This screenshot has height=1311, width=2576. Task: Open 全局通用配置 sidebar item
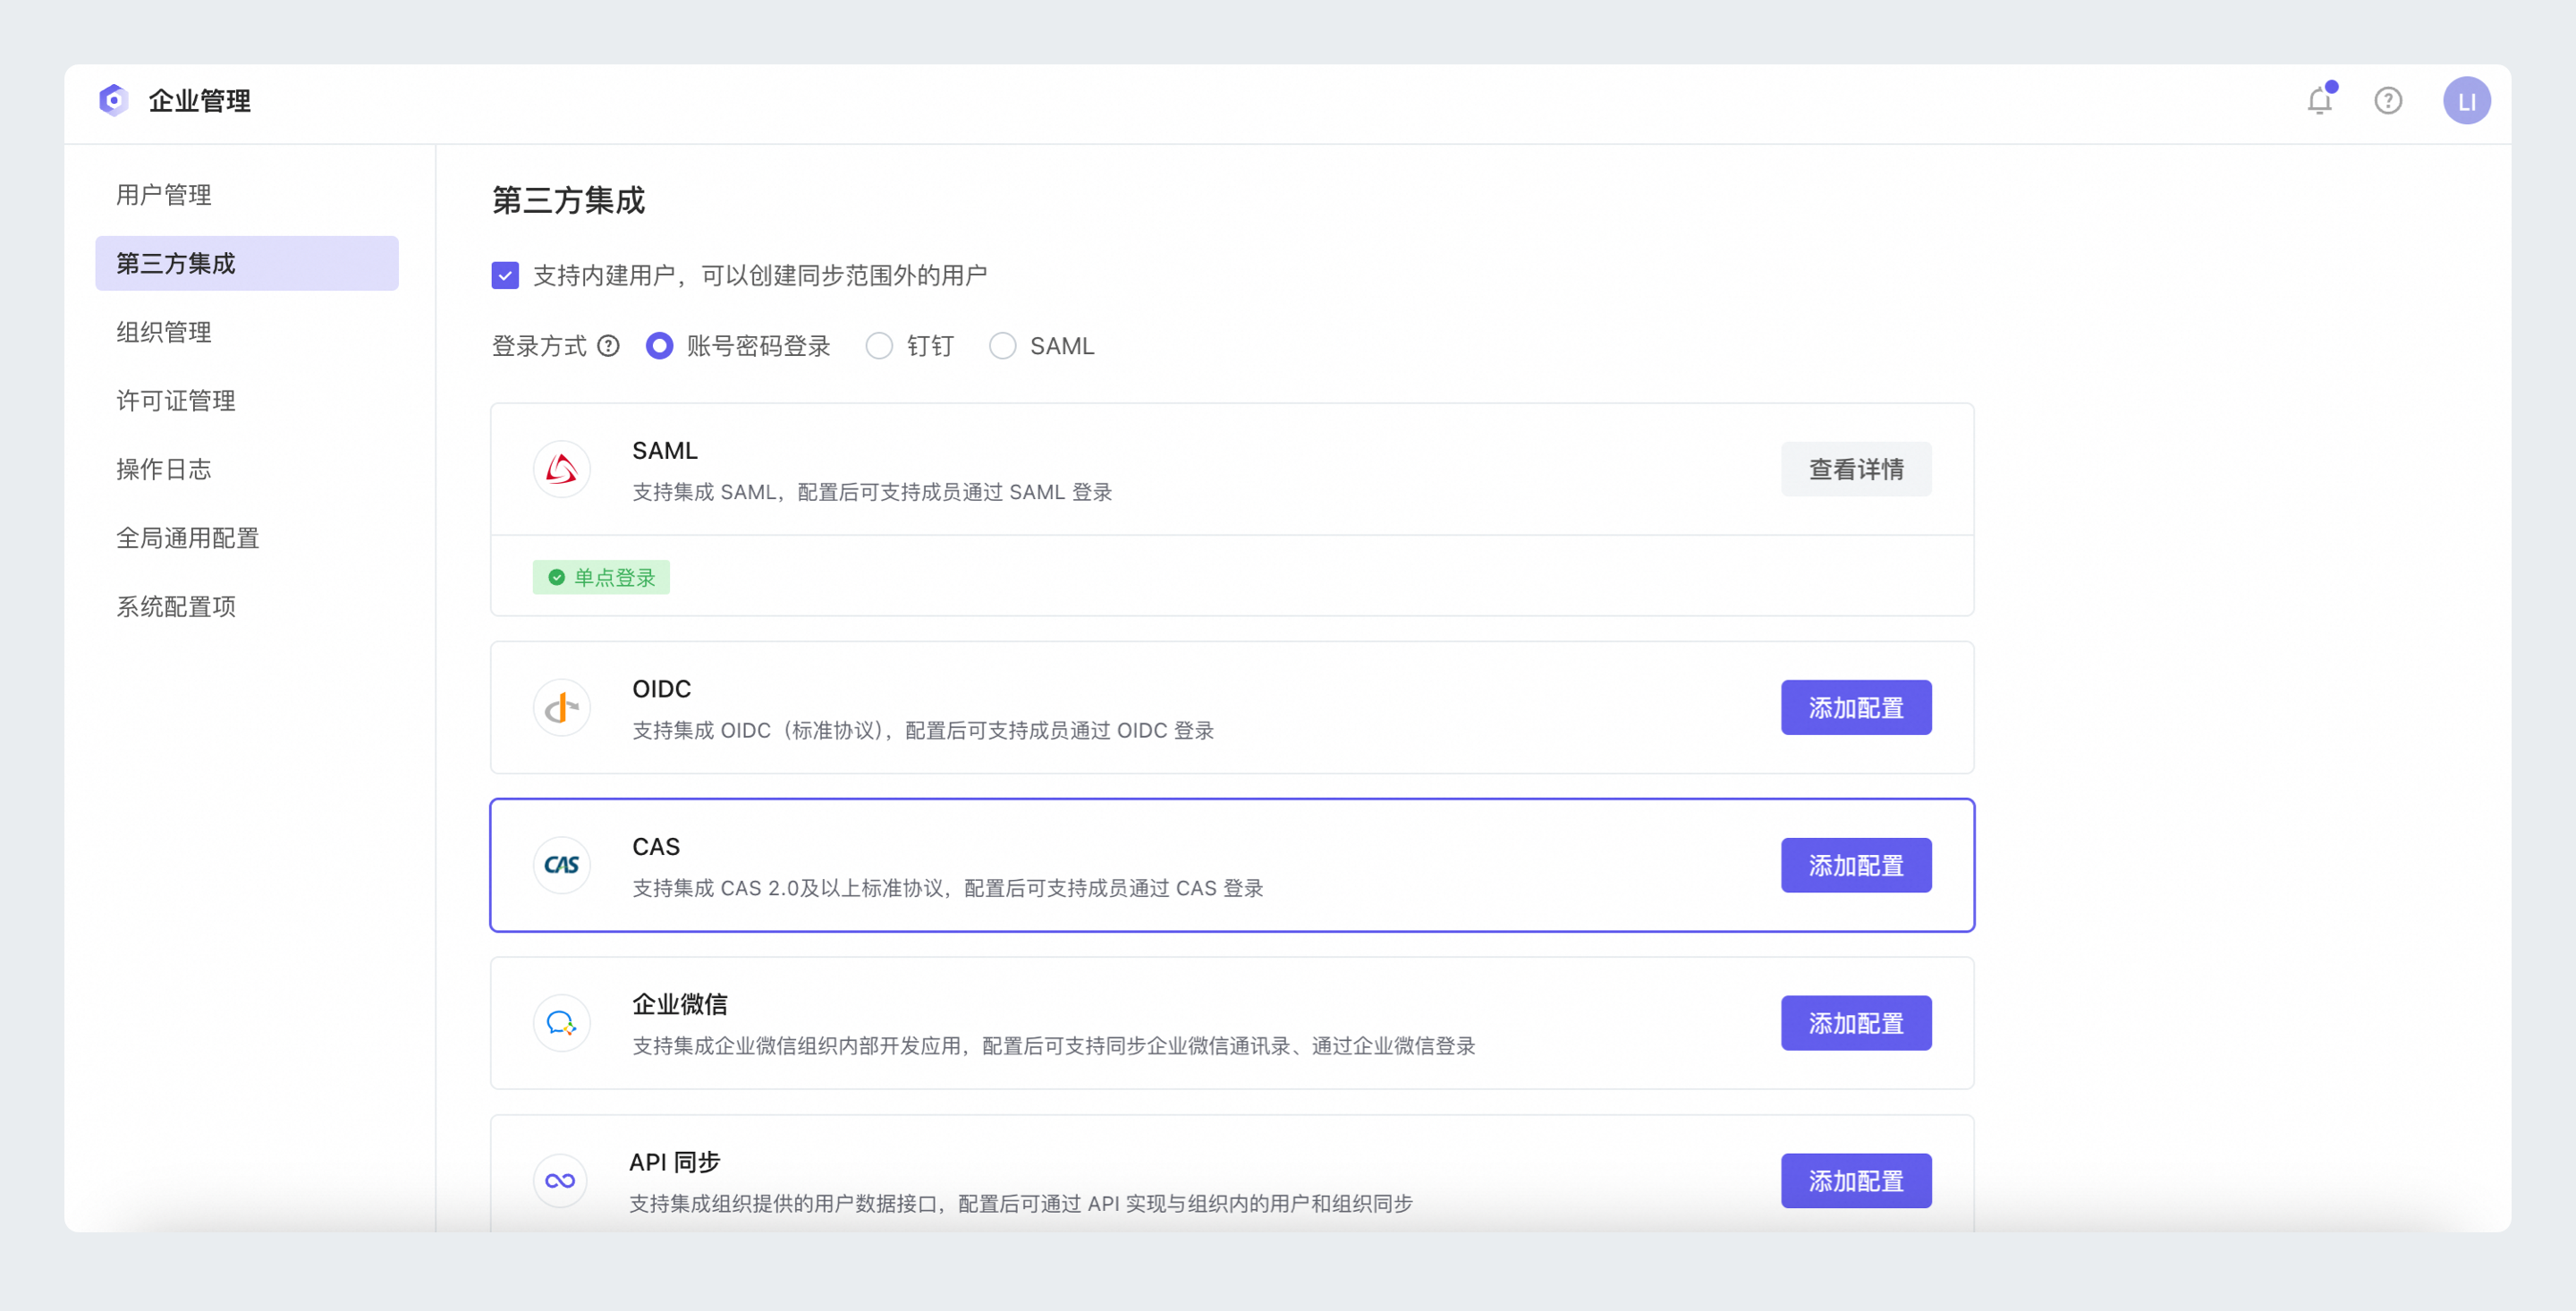[x=247, y=538]
